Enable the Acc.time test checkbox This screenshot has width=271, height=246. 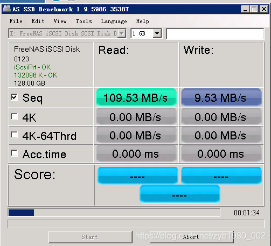pyautogui.click(x=14, y=153)
